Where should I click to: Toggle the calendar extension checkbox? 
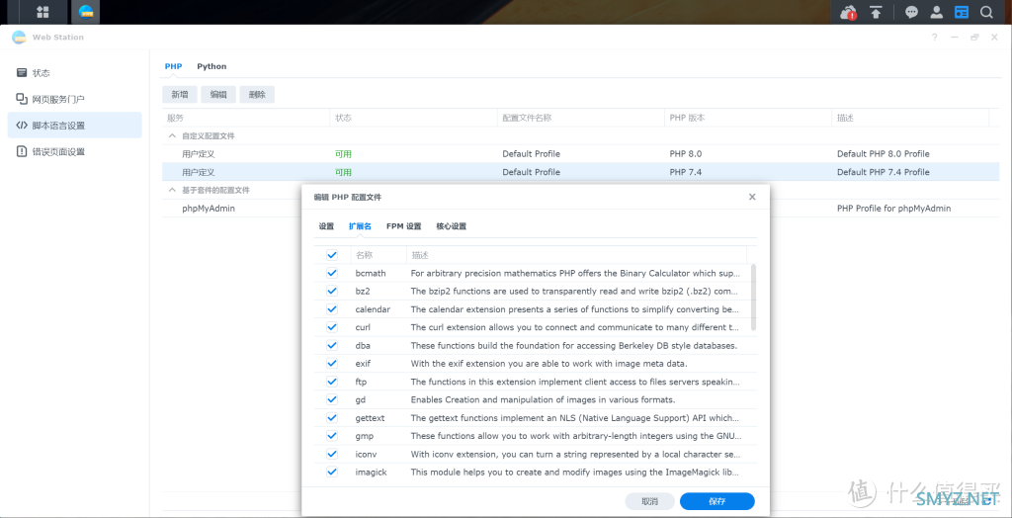point(332,309)
